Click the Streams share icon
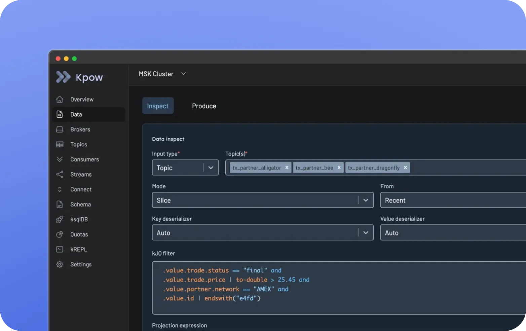 [60, 174]
